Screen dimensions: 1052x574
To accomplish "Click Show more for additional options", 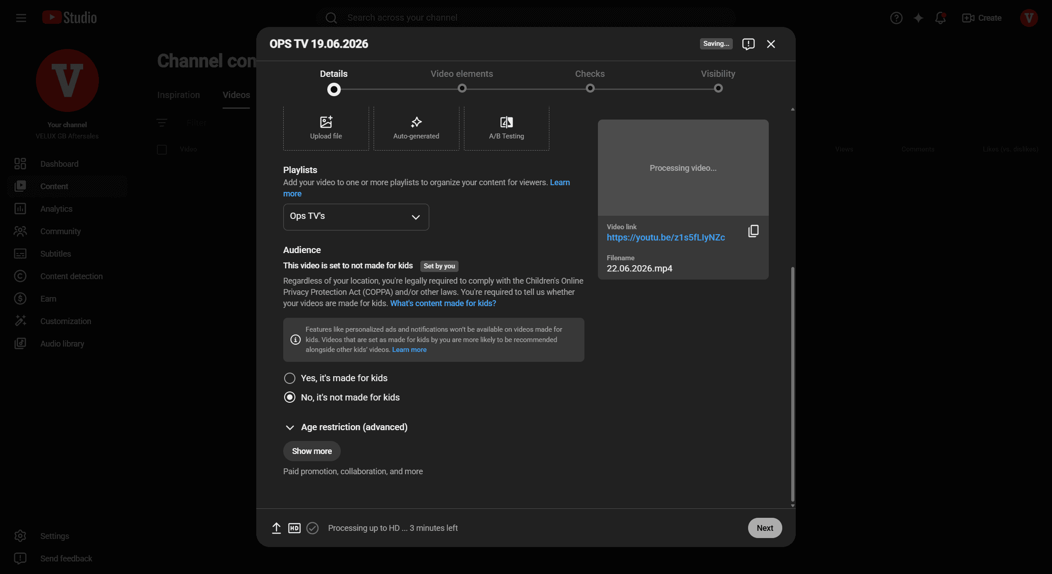I will click(x=312, y=451).
